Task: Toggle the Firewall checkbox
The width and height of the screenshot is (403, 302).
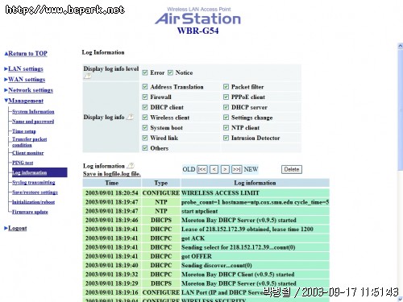Action: 145,97
